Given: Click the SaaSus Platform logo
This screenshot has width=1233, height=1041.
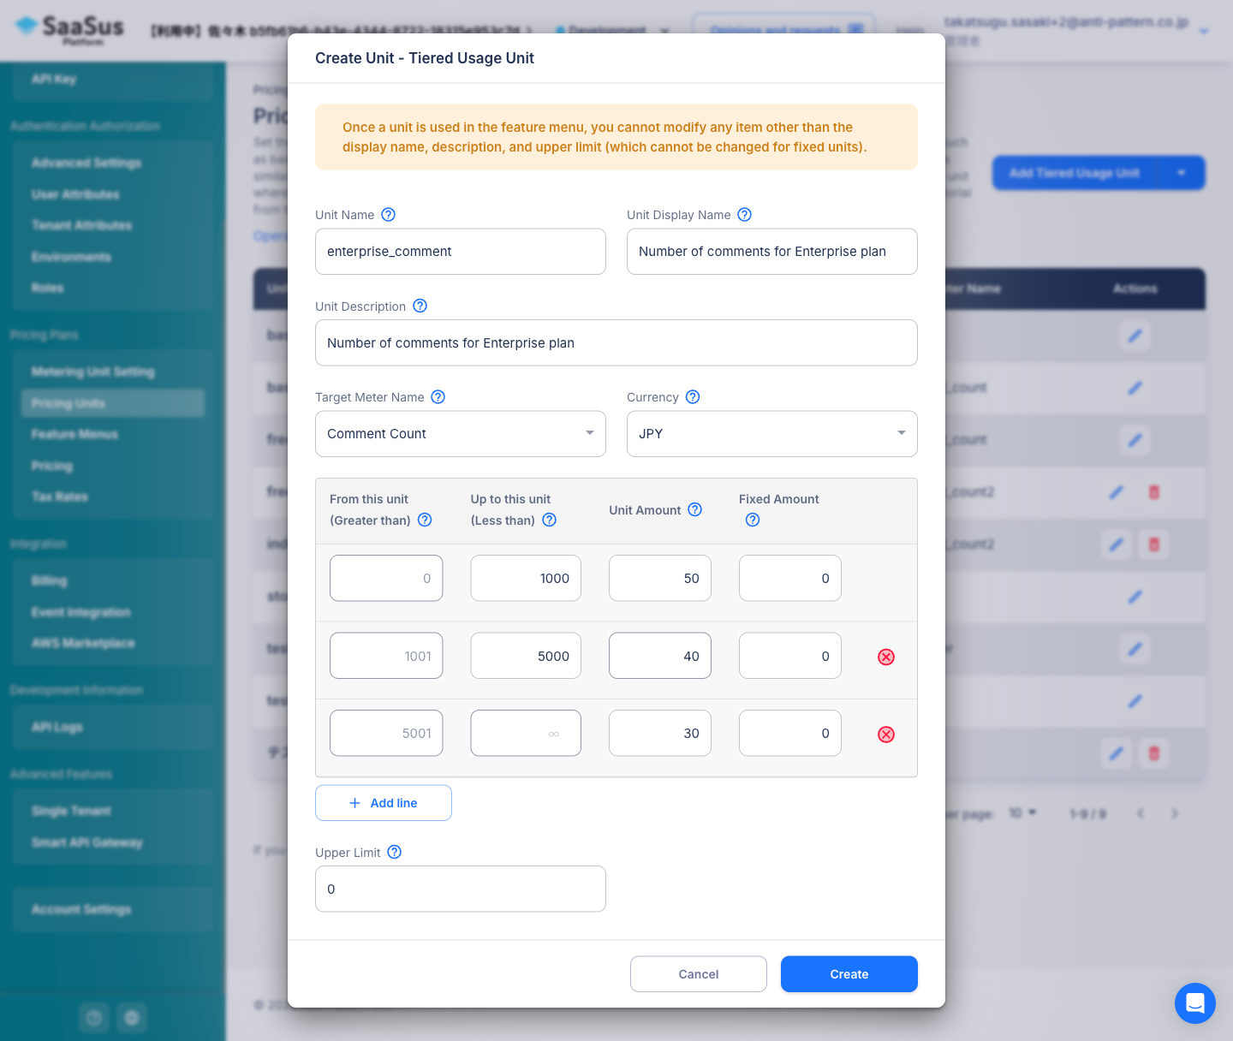Looking at the screenshot, I should pos(70,30).
